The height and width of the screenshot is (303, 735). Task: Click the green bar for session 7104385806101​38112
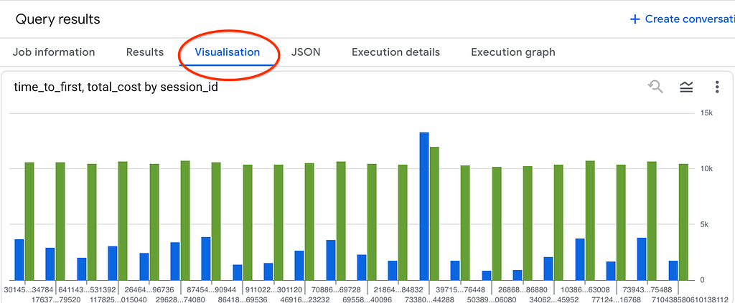pos(683,222)
